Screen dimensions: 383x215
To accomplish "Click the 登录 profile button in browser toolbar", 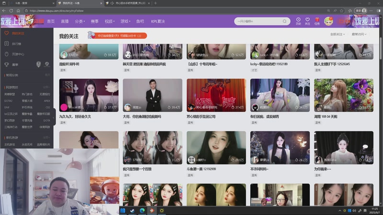I will click(361, 11).
